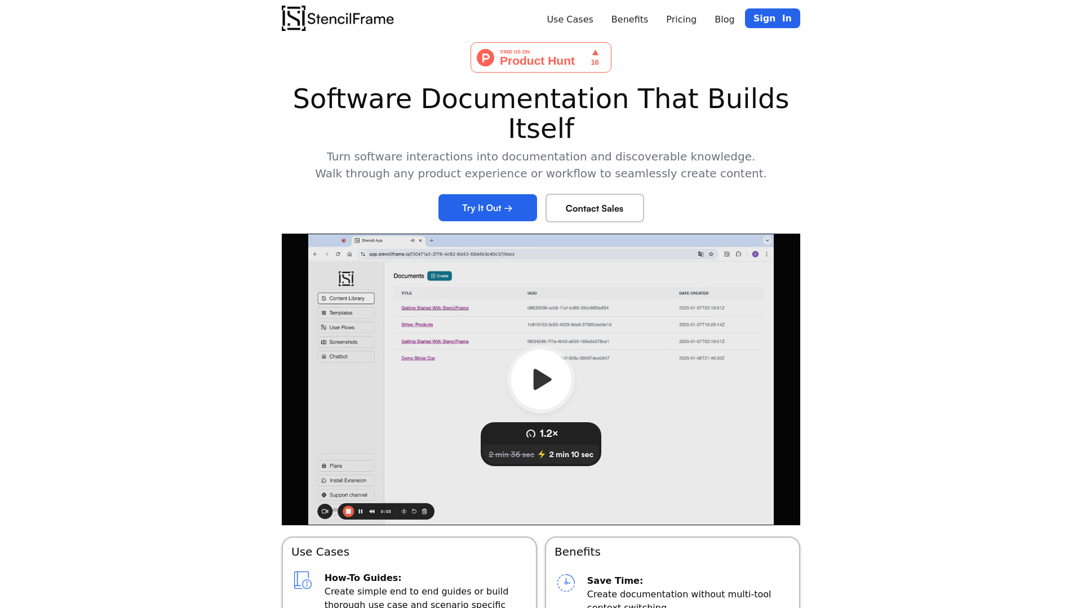This screenshot has height=608, width=1082.
Task: Click the Use Cases navigation menu item
Action: pyautogui.click(x=570, y=19)
